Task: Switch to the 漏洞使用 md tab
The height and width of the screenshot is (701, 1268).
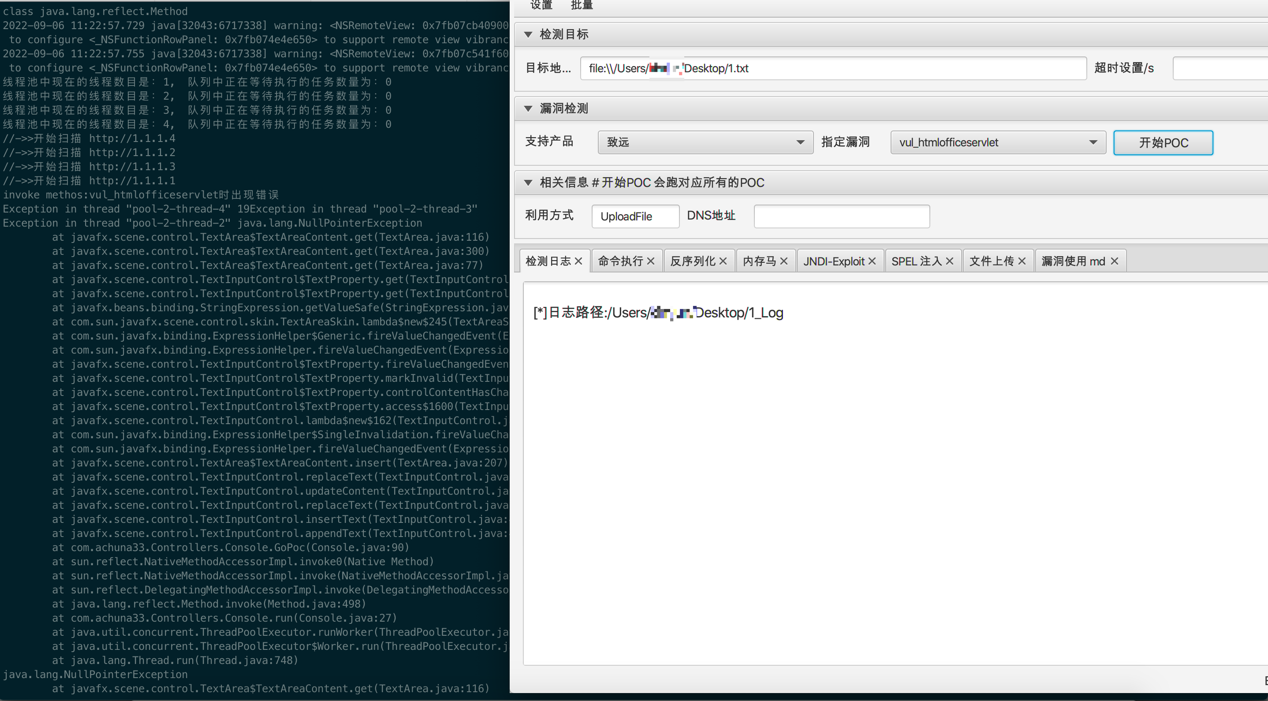Action: click(x=1073, y=261)
